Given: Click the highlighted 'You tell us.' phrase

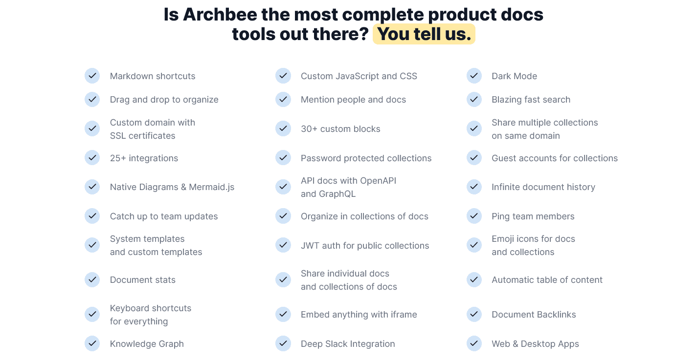Looking at the screenshot, I should coord(424,34).
